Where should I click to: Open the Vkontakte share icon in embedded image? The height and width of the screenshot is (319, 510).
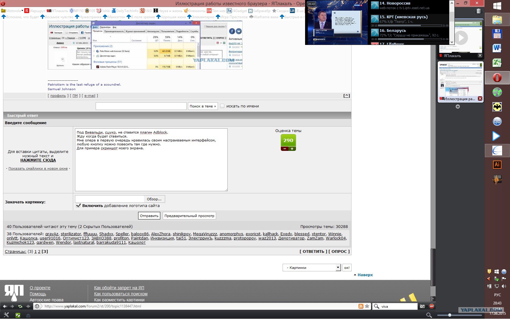239,31
